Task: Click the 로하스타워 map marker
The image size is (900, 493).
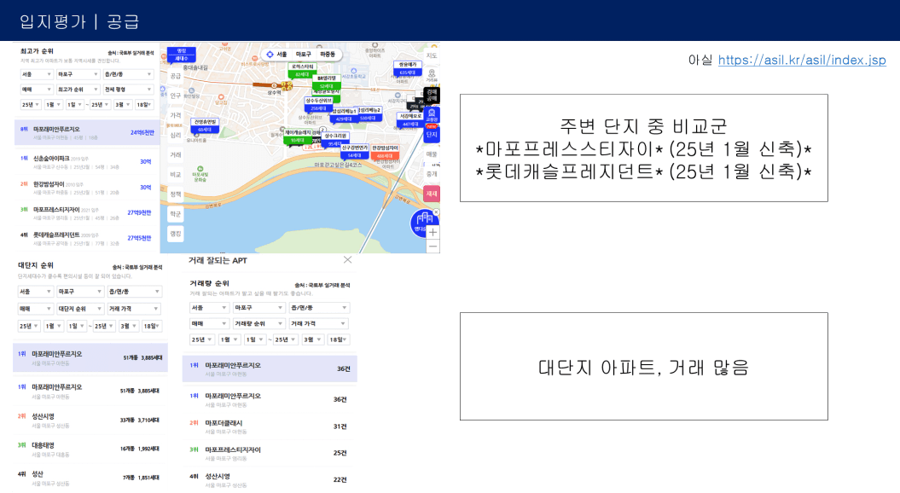Action: 302,71
